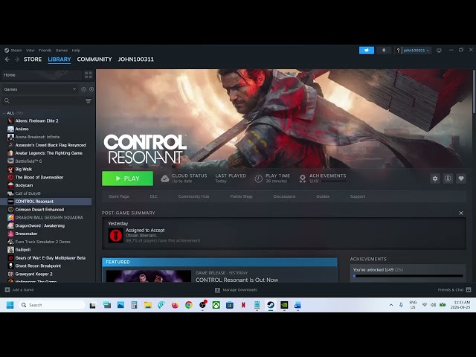476x357 pixels.
Task: Open the Games menu
Action: tap(62, 51)
